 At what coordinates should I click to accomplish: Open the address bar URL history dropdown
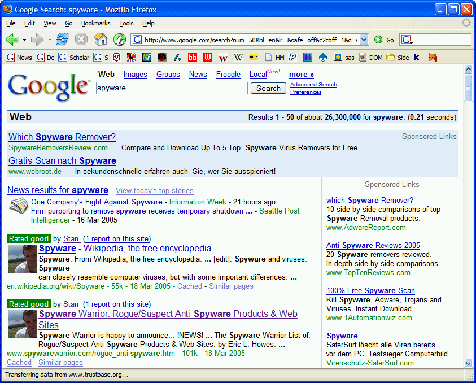(364, 40)
